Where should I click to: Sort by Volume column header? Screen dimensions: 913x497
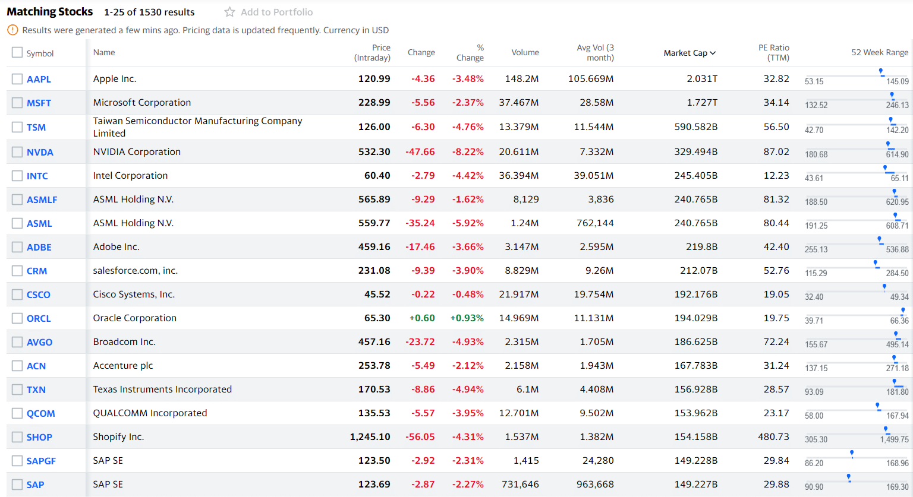coord(525,53)
